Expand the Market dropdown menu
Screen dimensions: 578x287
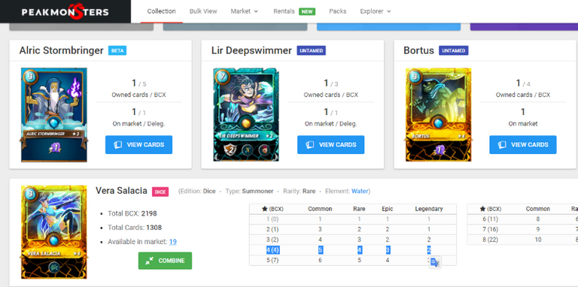coord(245,11)
